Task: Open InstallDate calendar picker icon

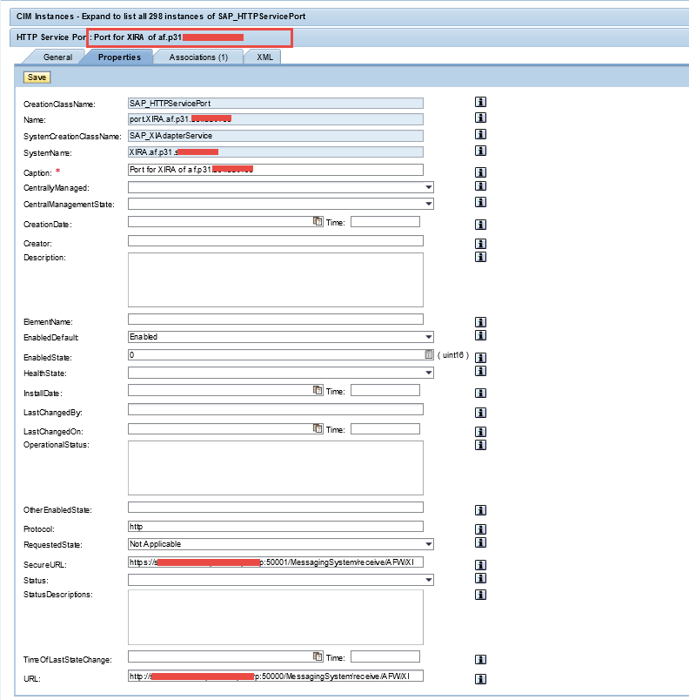Action: coord(318,390)
